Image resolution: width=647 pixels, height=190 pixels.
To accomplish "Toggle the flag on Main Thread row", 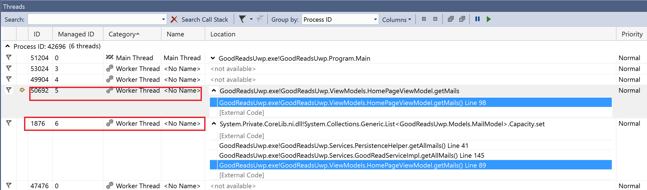I will tap(9, 58).
